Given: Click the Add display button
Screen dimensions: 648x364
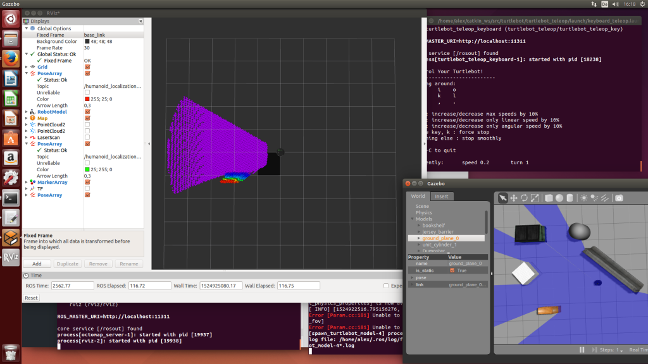Looking at the screenshot, I should point(37,264).
